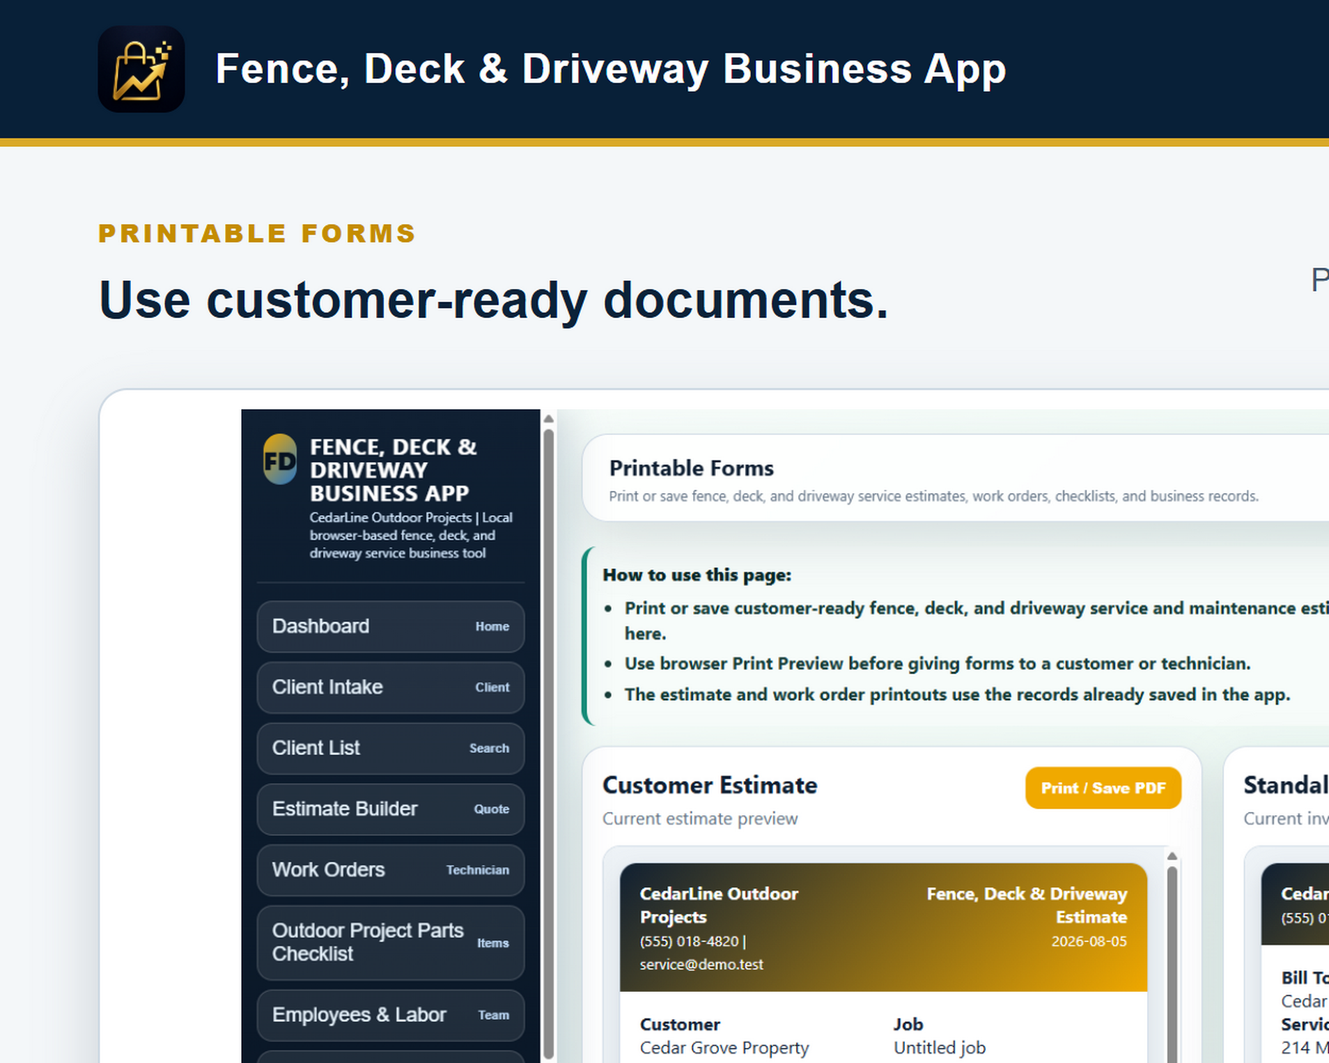Viewport: 1329px width, 1063px height.
Task: Click the Fence, Deck & Driveway Business App title
Action: 611,69
